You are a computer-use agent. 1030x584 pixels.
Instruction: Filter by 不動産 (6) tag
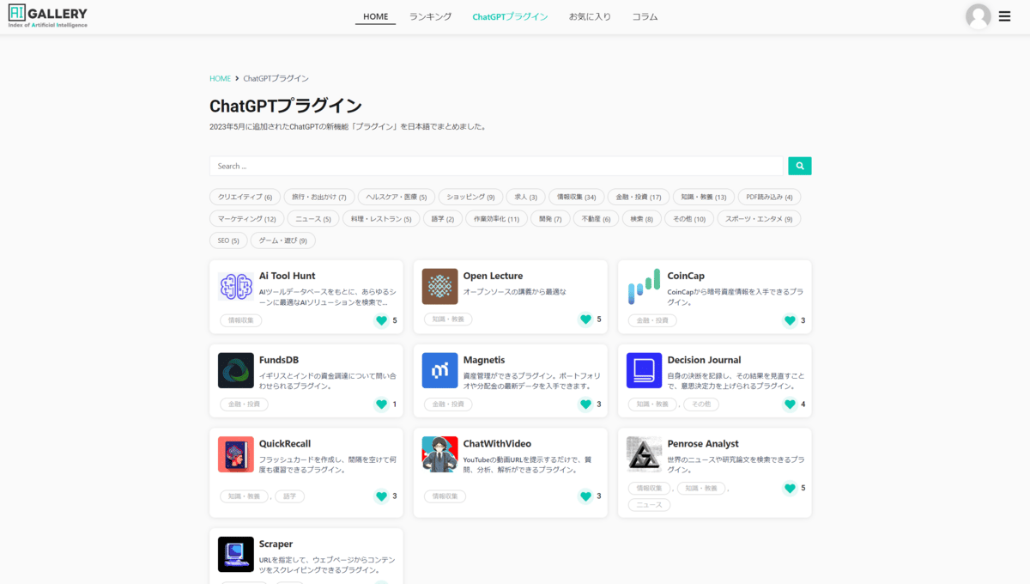[x=596, y=219]
